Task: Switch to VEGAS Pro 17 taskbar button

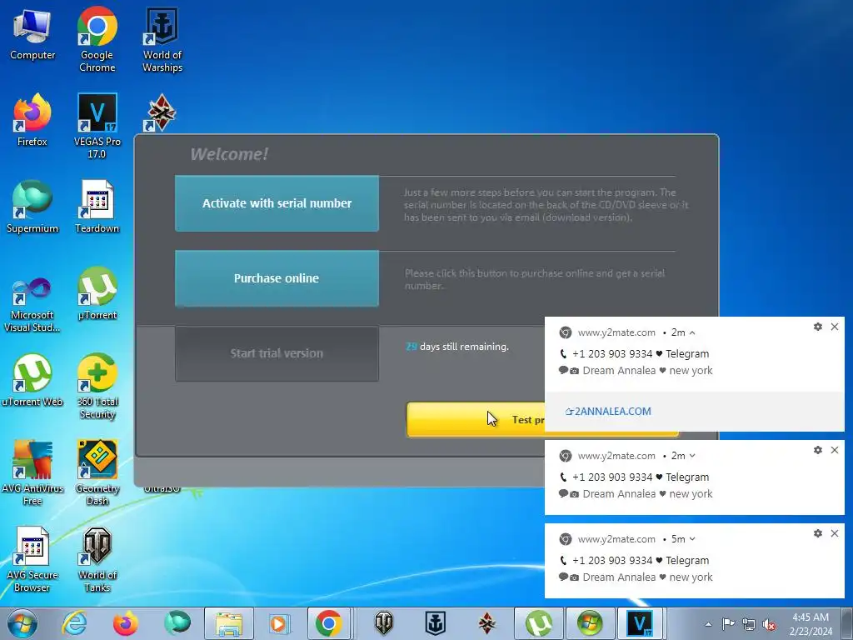Action: pyautogui.click(x=641, y=623)
